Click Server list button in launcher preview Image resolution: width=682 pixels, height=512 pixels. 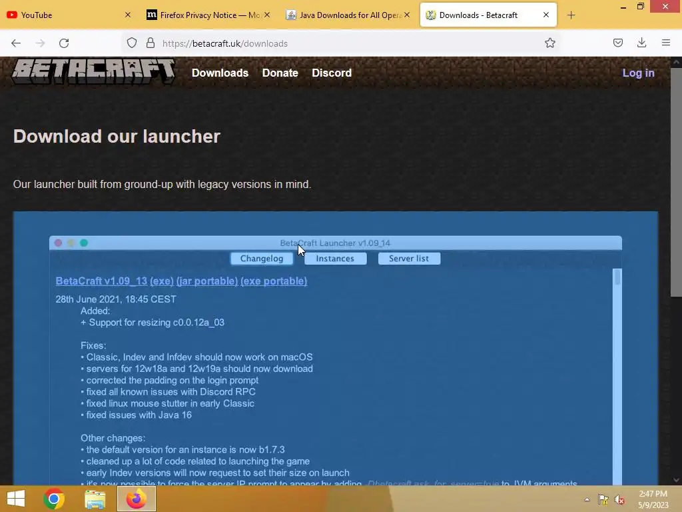tap(409, 259)
